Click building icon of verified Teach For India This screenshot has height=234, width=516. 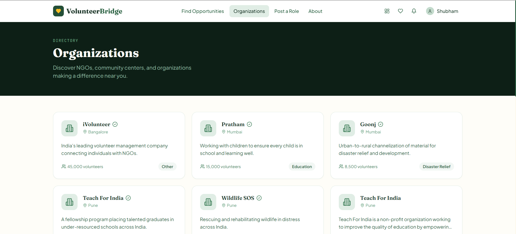click(x=69, y=202)
